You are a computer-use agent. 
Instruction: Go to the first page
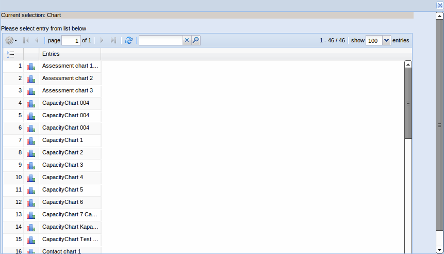click(x=26, y=40)
